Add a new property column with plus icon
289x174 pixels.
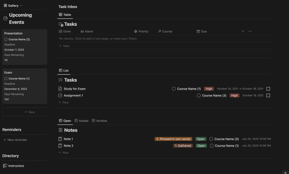point(243,31)
